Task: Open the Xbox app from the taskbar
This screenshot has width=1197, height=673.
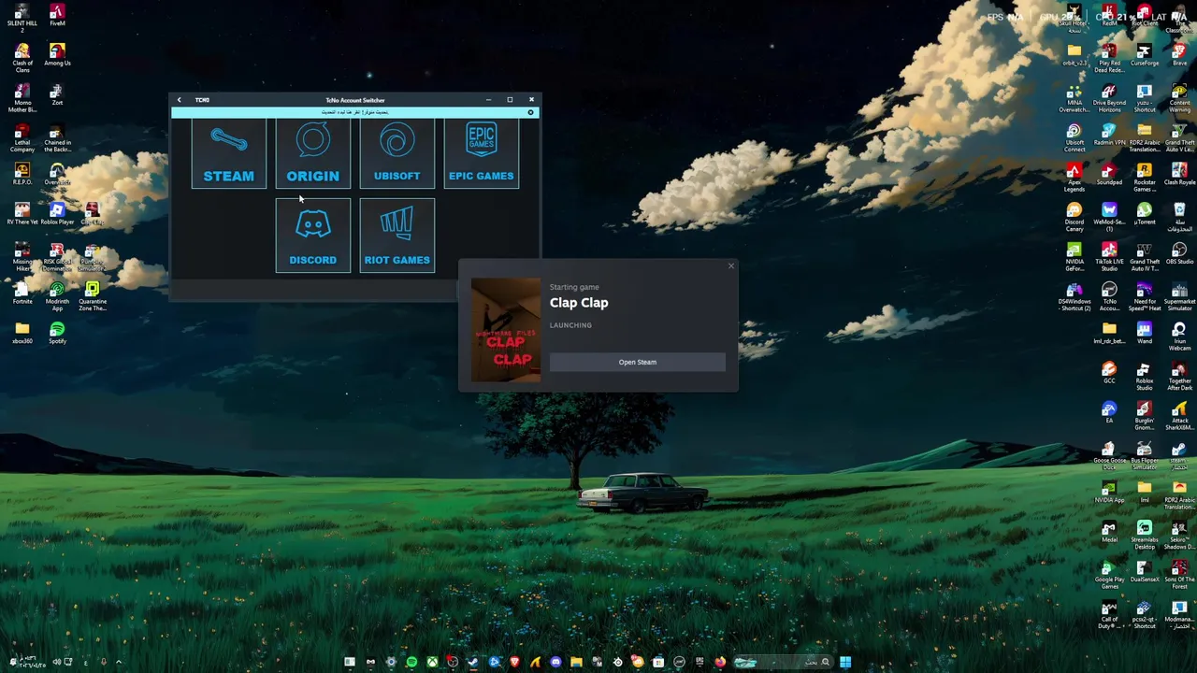Action: (432, 662)
